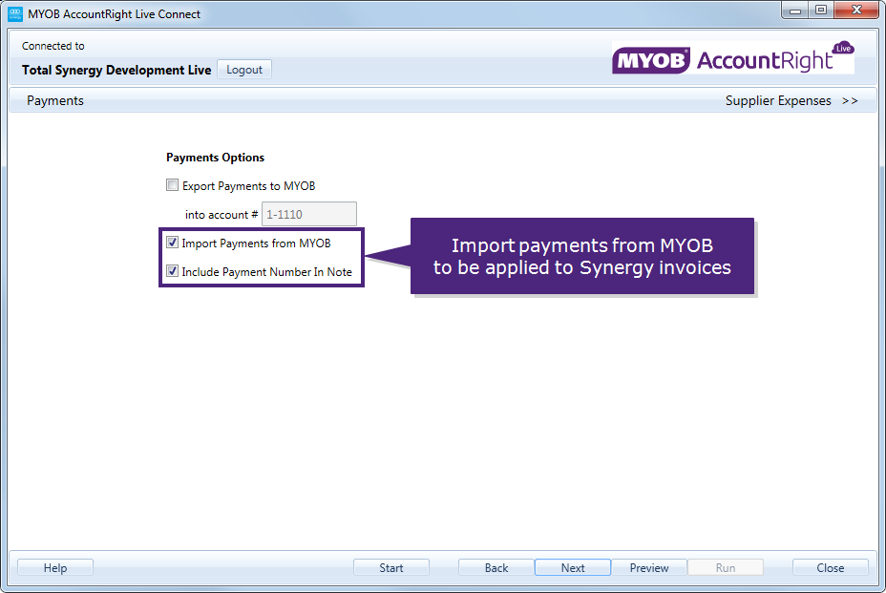Close window with the red X
The image size is (886, 593).
(856, 10)
